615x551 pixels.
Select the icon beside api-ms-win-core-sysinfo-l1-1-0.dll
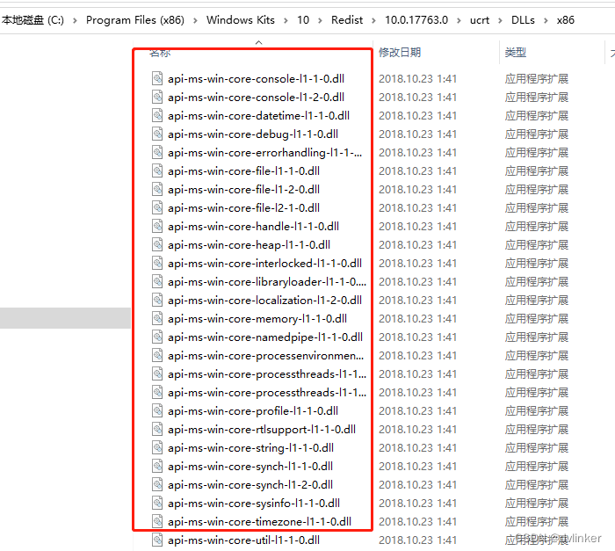pyautogui.click(x=157, y=503)
